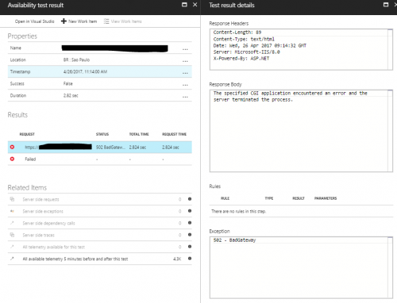397x303 pixels.
Task: Click the Success value False
Action: pyautogui.click(x=68, y=83)
